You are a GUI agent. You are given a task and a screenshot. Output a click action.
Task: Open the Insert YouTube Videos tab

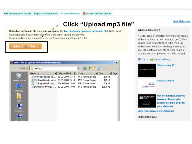pos(97,13)
